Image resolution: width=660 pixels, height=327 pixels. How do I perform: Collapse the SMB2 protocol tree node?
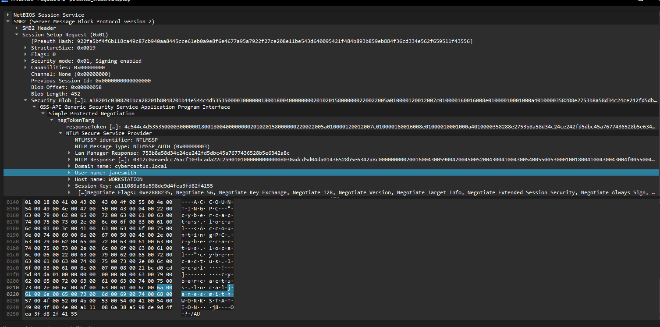point(8,21)
